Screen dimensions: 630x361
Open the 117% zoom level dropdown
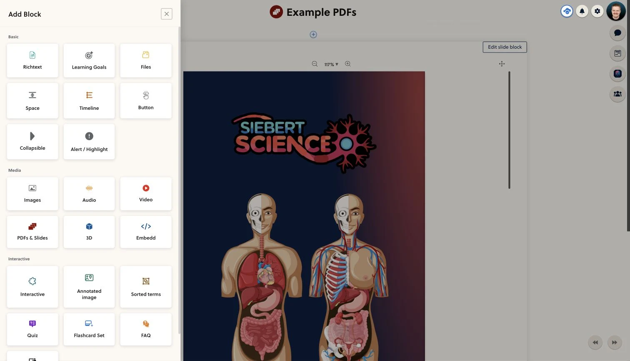[331, 64]
